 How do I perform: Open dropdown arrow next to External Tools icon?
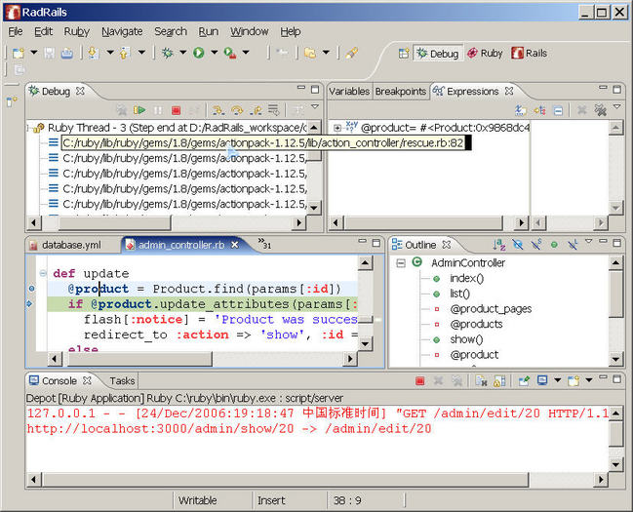pos(246,53)
